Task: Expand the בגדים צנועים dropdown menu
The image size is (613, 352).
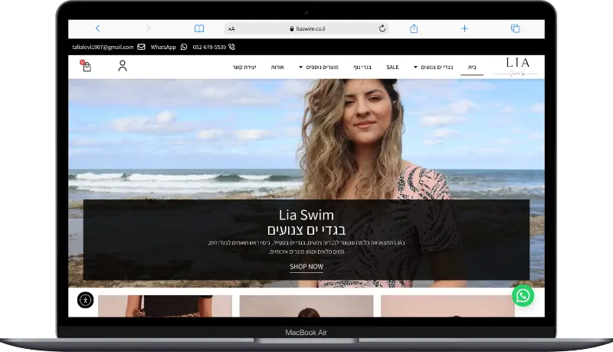Action: pos(433,67)
